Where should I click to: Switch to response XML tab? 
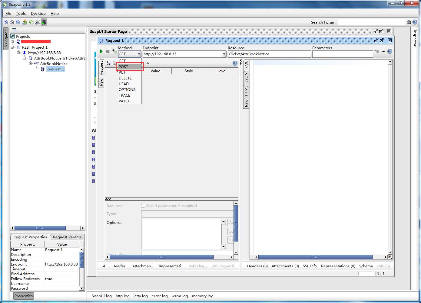click(246, 65)
